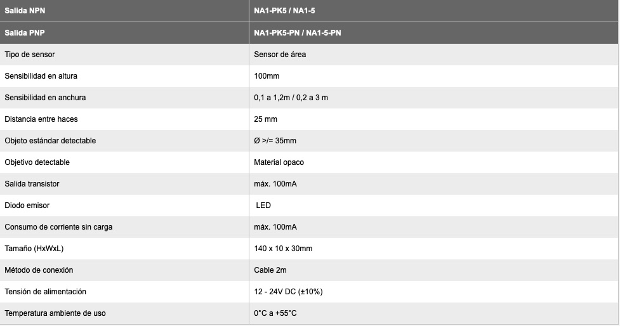Click the 'Ø >/= 35mm' value
Screen dimensions: 620x326
click(275, 141)
